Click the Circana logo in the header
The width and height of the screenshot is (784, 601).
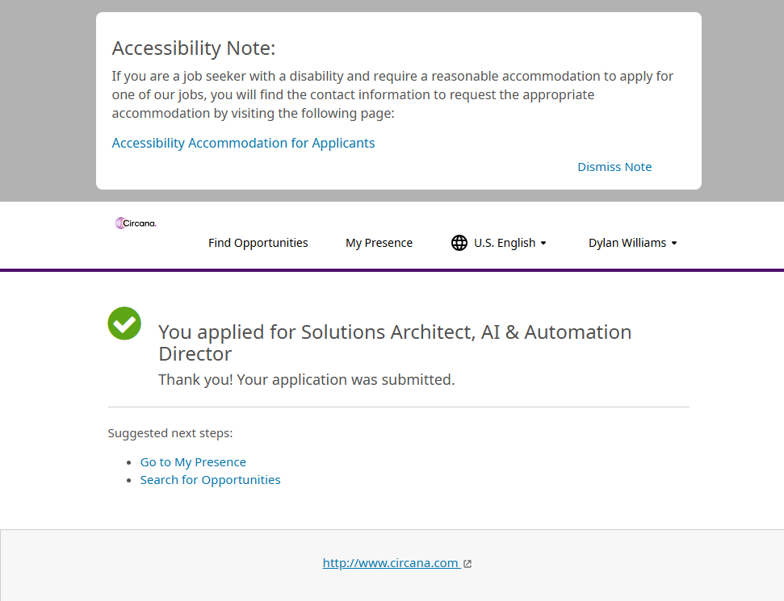tap(136, 223)
